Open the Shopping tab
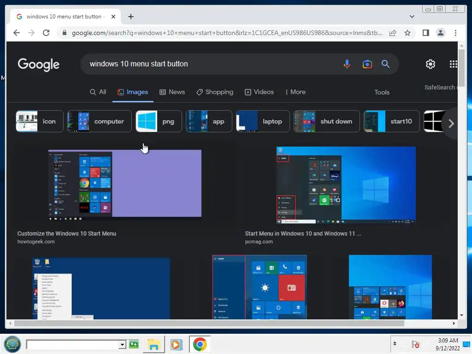Viewport: 472px width, 354px height. tap(215, 92)
